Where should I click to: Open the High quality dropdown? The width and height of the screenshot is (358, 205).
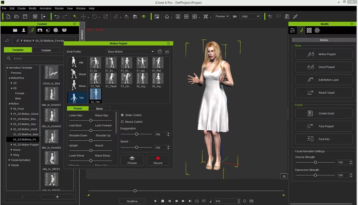[x=250, y=17]
